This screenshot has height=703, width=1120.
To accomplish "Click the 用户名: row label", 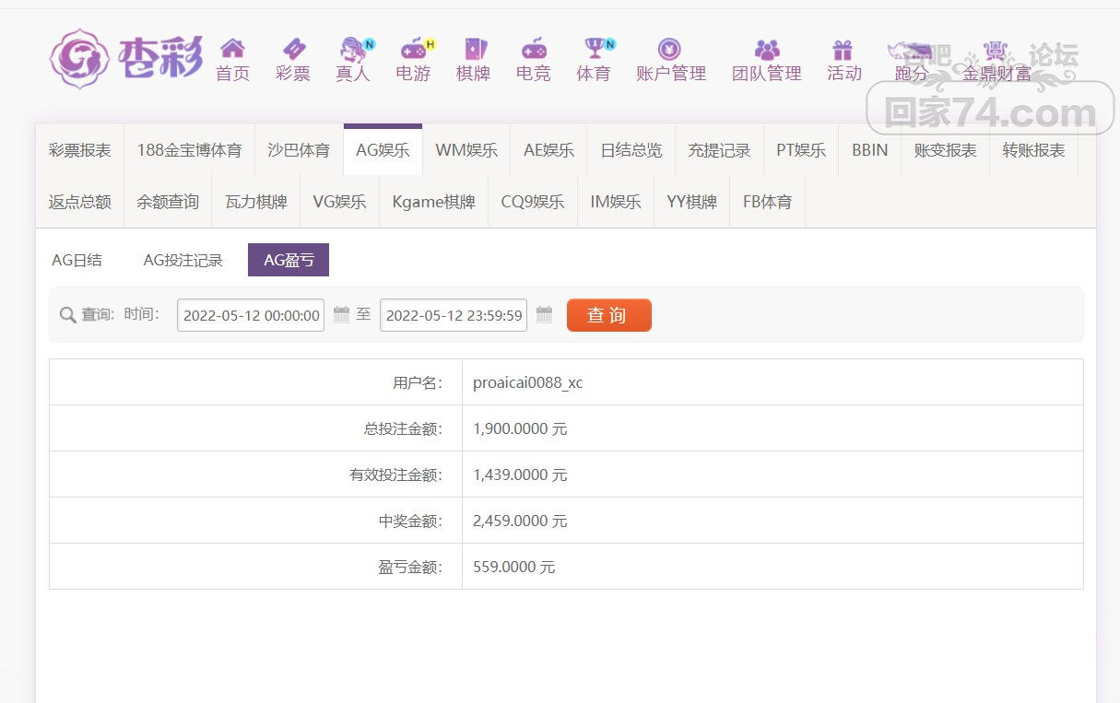I will [x=418, y=382].
